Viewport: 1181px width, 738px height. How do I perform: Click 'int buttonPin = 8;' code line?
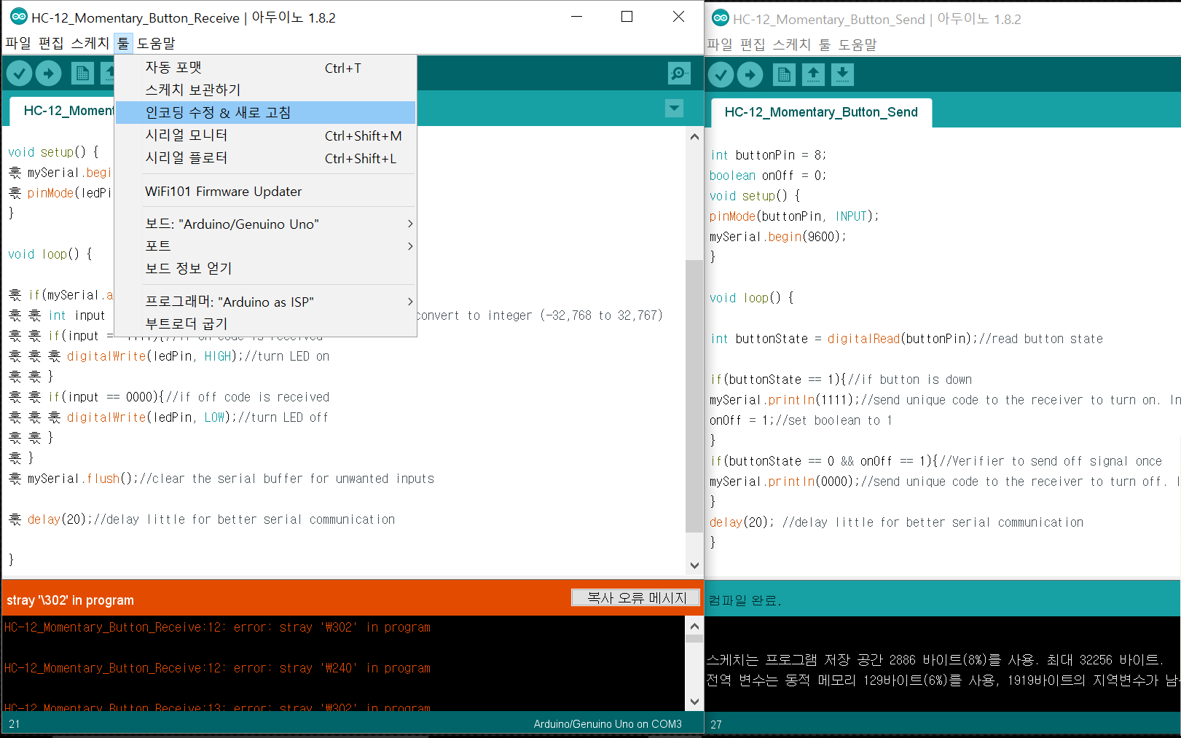(768, 155)
